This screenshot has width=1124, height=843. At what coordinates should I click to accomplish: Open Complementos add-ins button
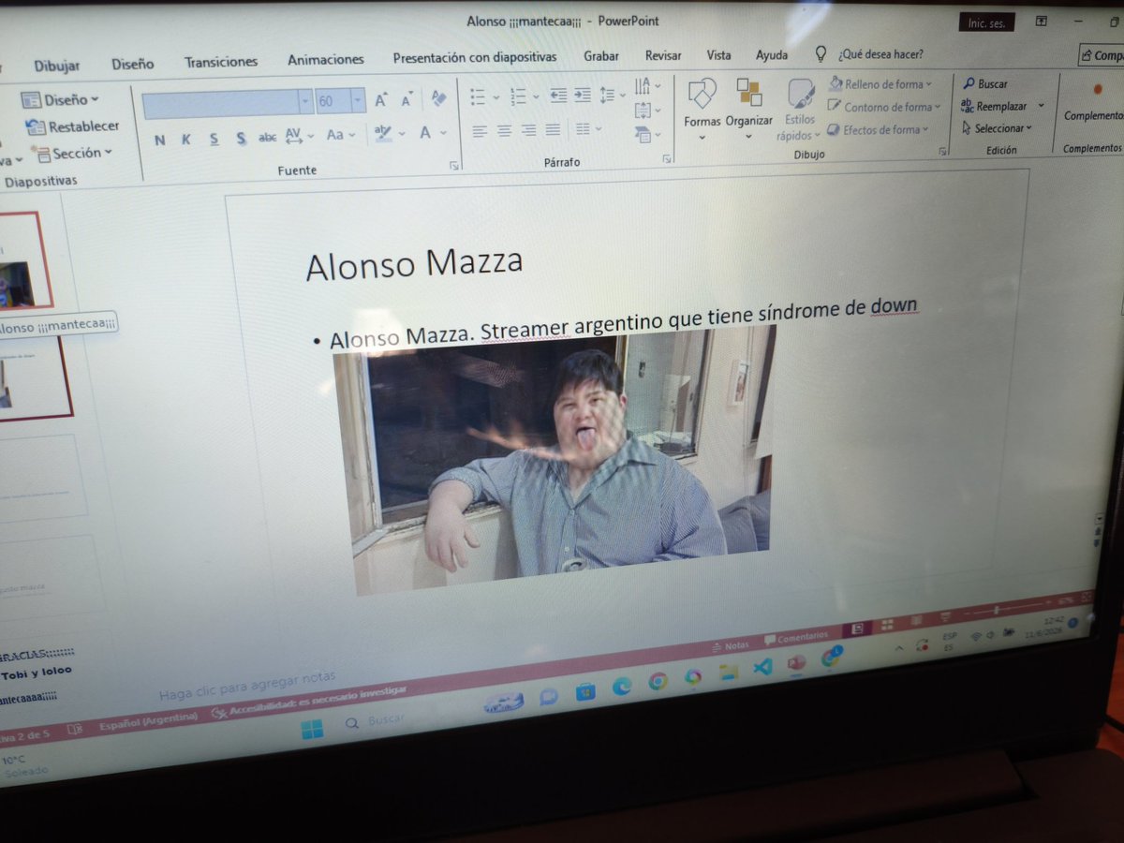[x=1094, y=103]
